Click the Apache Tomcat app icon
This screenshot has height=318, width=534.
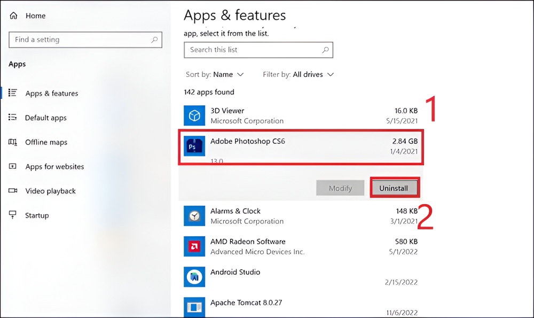point(194,307)
